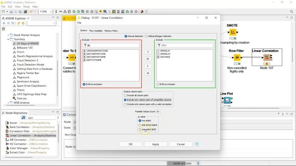Select Enforce inclusion option

(158, 84)
